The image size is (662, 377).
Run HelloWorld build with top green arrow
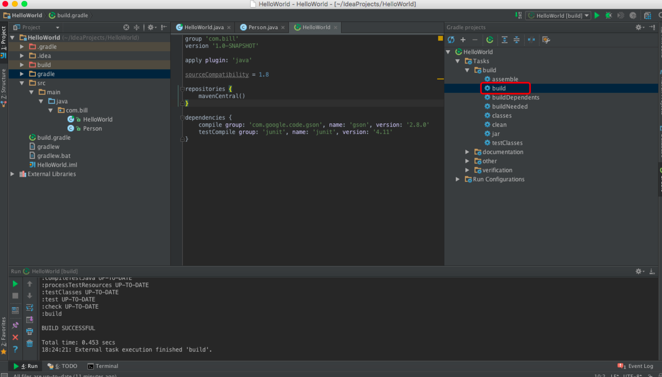click(597, 16)
